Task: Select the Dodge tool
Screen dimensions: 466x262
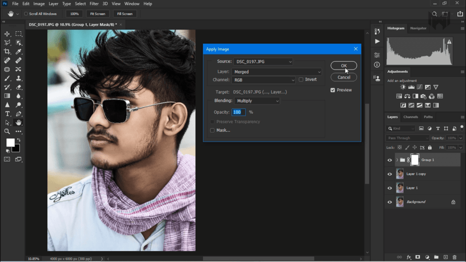Action: pyautogui.click(x=18, y=105)
